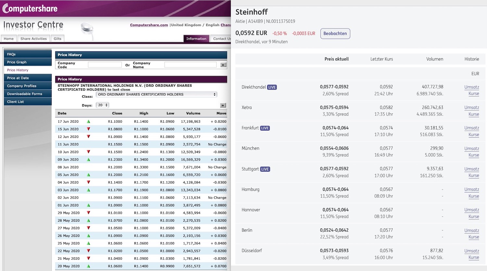This screenshot has height=271, width=487.
Task: Toggle the Beobachten watchlist button
Action: click(335, 33)
